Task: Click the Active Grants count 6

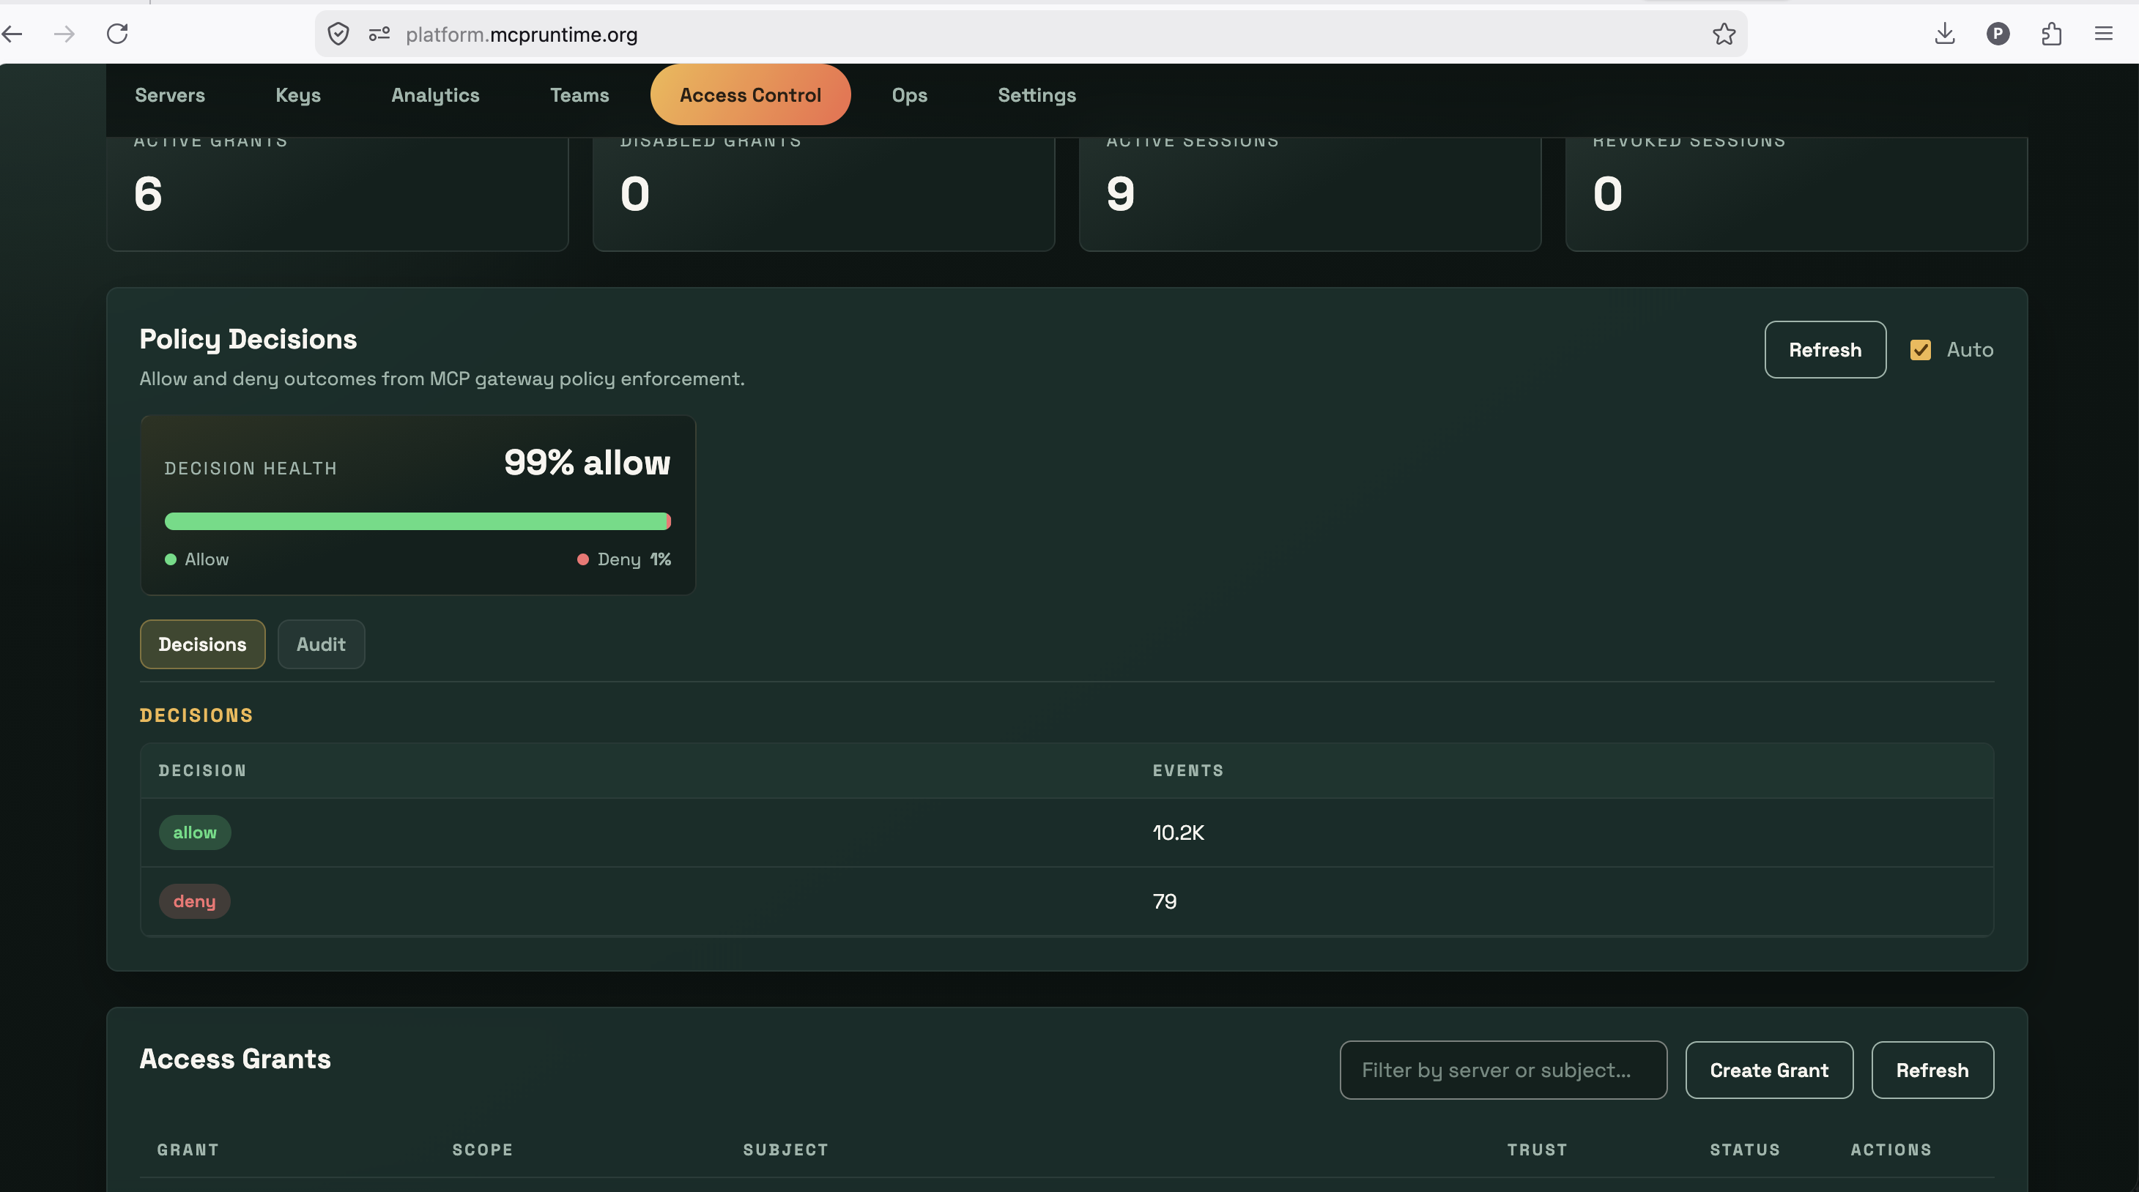Action: click(x=149, y=194)
